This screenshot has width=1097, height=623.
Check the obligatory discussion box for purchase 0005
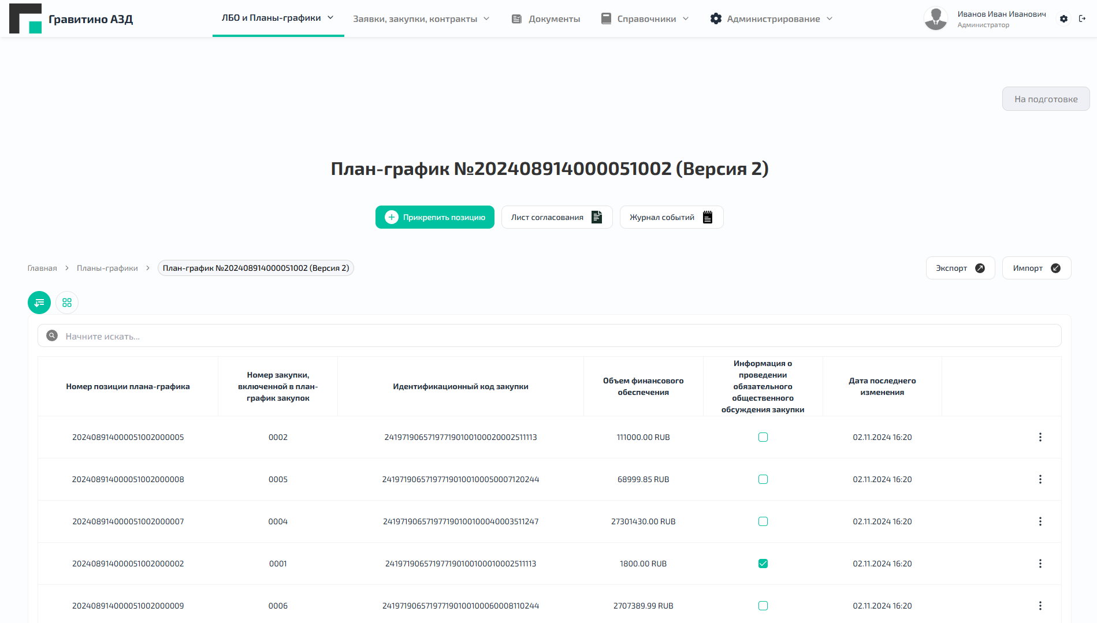tap(763, 479)
